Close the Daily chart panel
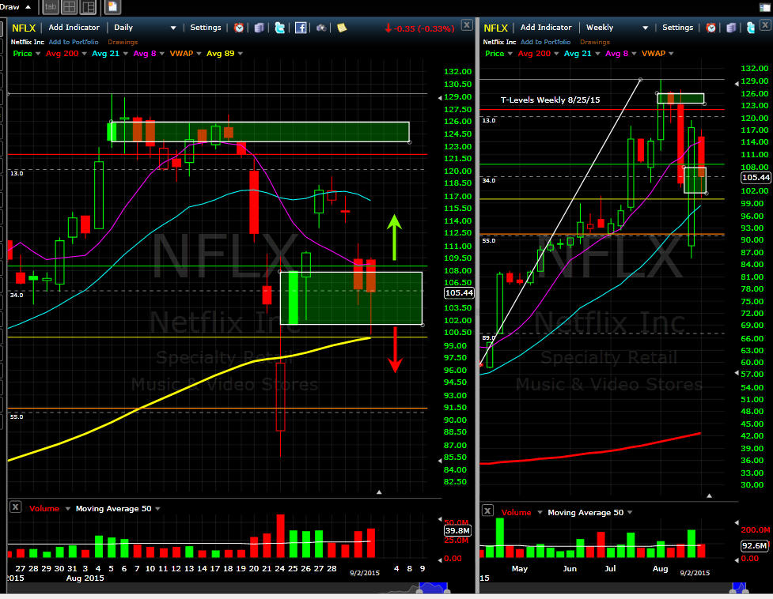This screenshot has height=599, width=773. (x=467, y=24)
